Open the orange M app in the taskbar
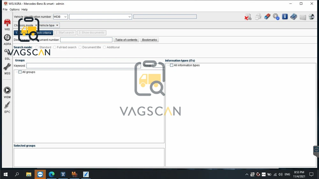Viewport: 319px width, 179px height. pos(74,174)
